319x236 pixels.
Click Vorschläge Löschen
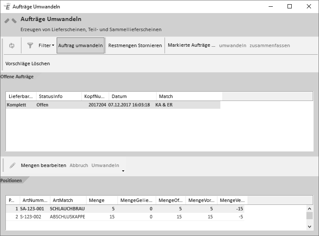[x=27, y=64]
